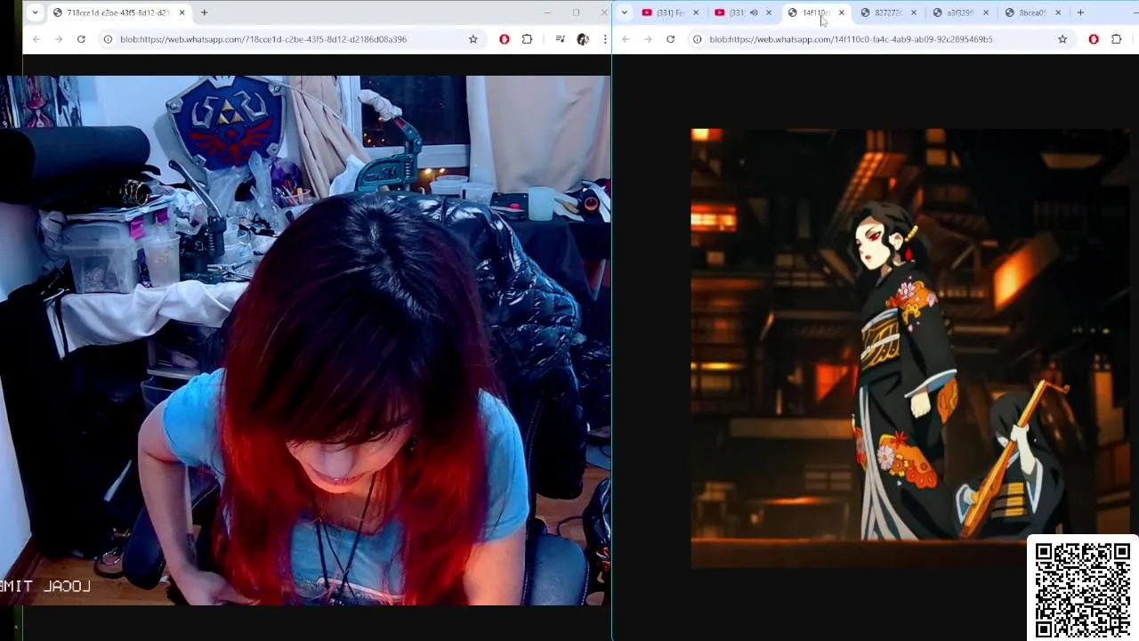
Task: Close the 8bcea0 tab
Action: coord(1058,12)
